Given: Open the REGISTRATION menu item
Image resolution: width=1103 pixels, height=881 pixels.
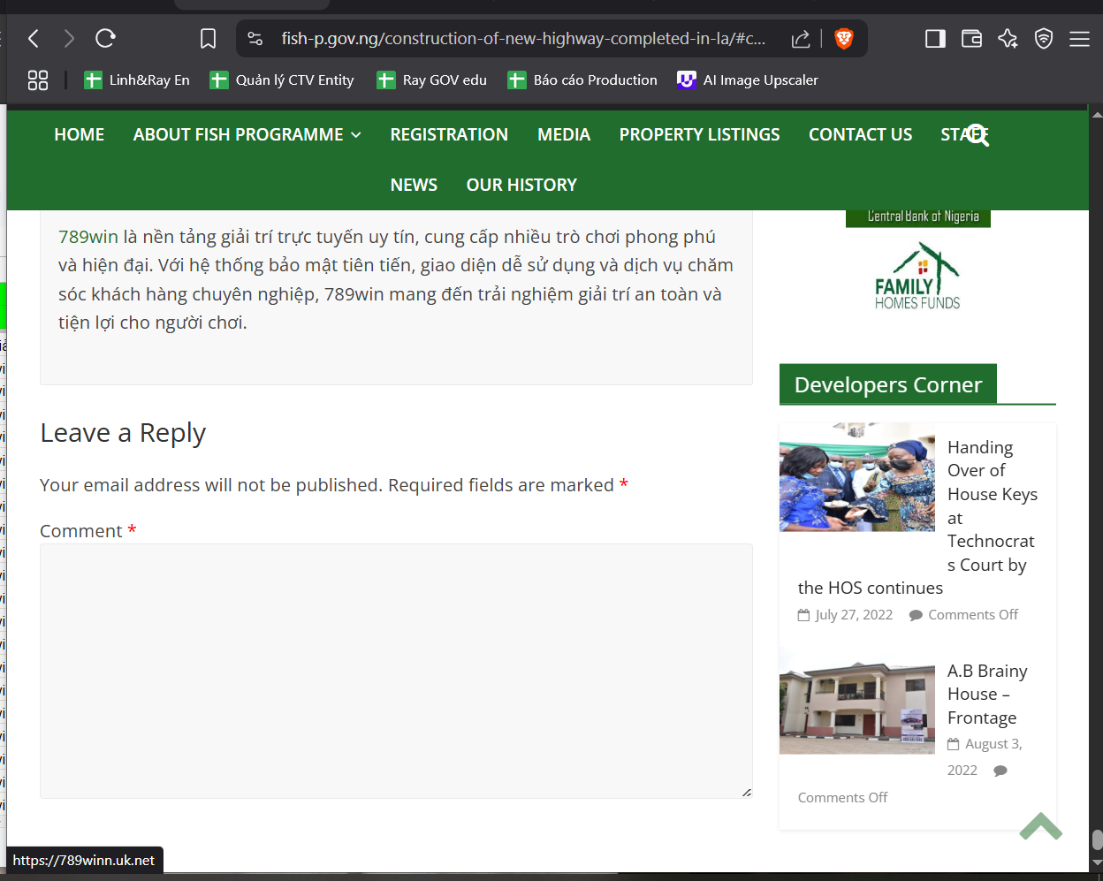Looking at the screenshot, I should [x=449, y=134].
